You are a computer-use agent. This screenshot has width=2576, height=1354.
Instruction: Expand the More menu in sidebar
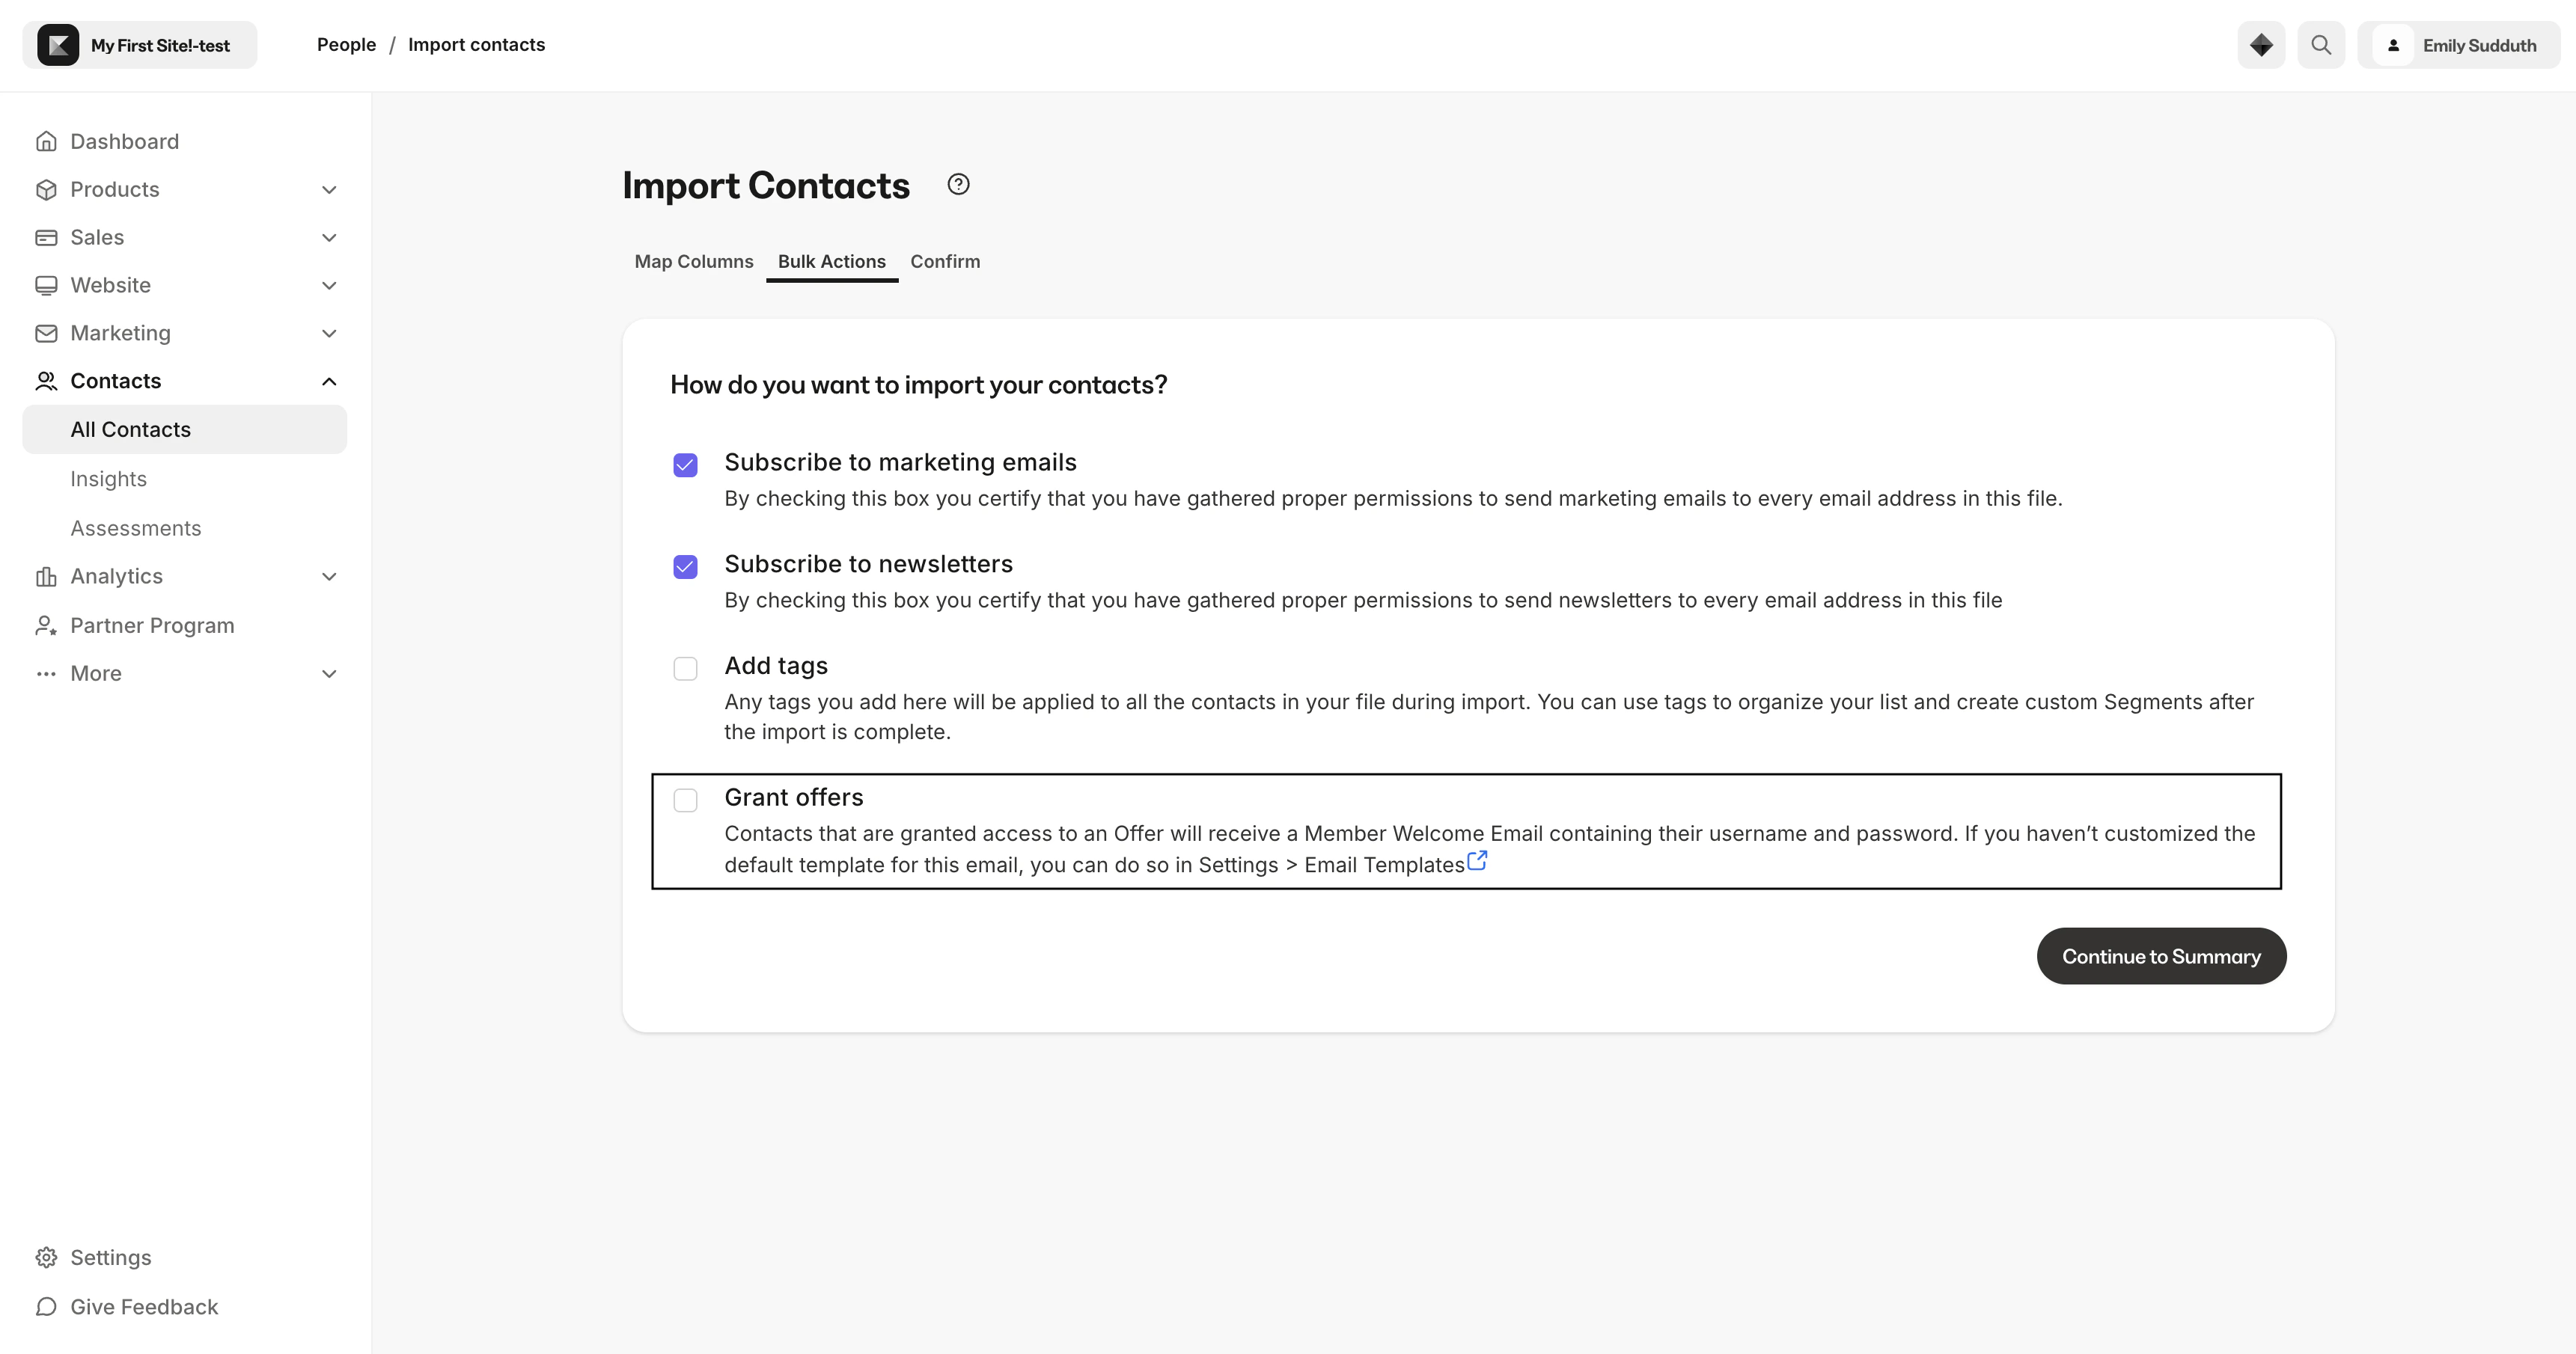click(x=329, y=673)
